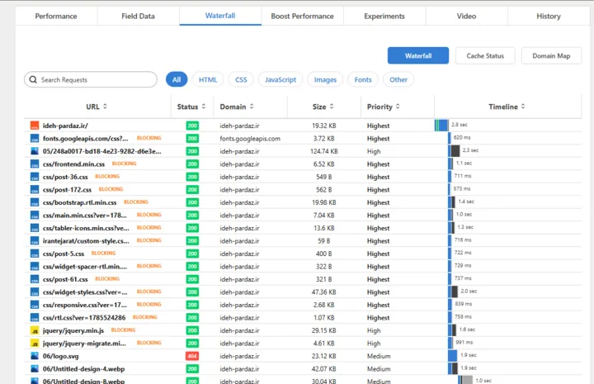Click the CSS icon beside irantejarat/custom-style

click(x=35, y=241)
